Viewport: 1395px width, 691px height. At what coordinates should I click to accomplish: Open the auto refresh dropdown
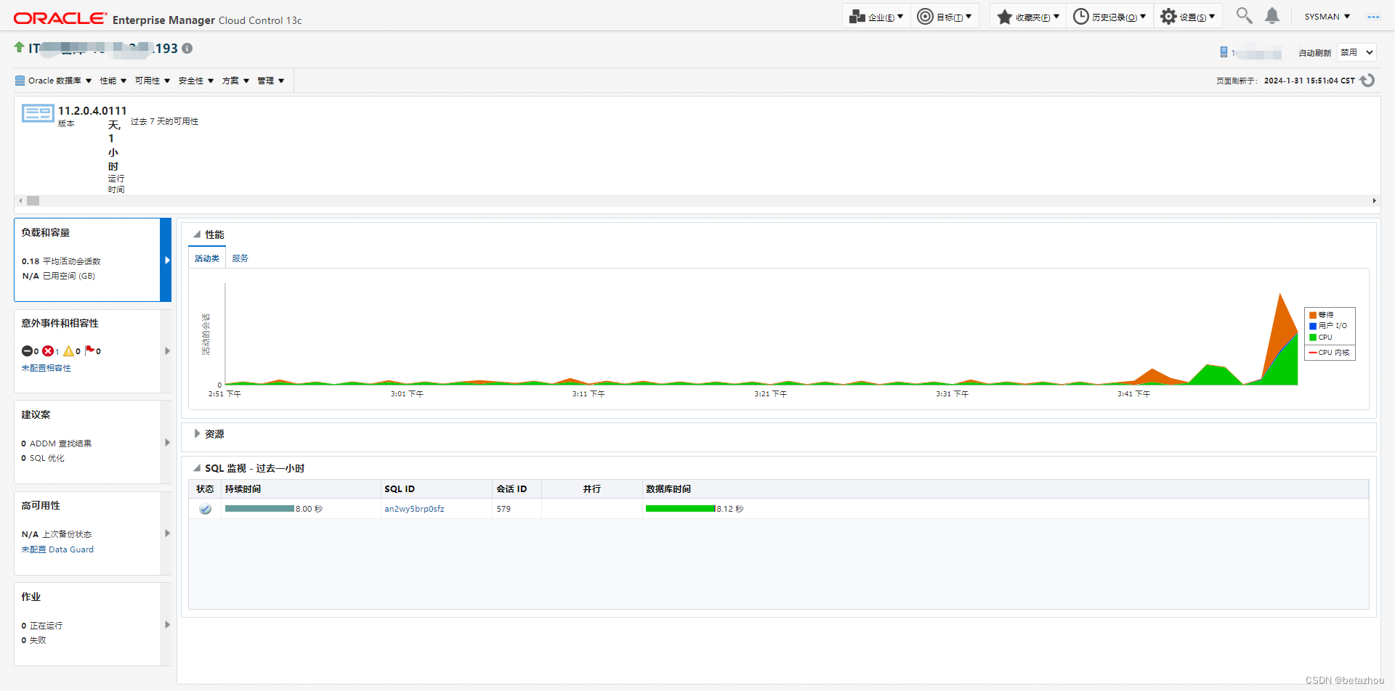(x=1356, y=52)
